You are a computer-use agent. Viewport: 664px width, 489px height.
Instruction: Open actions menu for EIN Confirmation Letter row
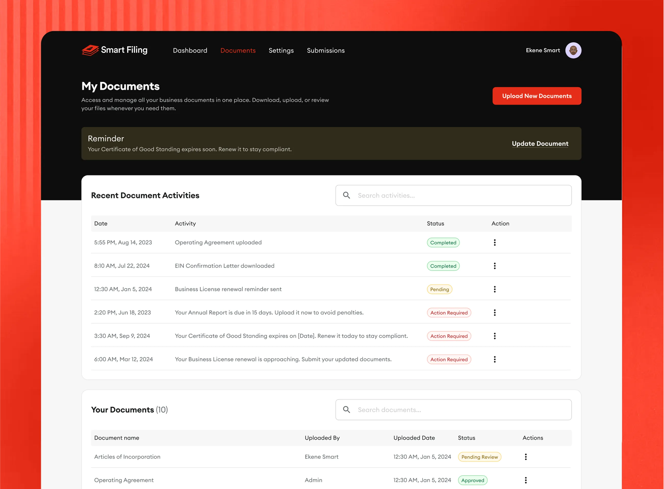494,266
